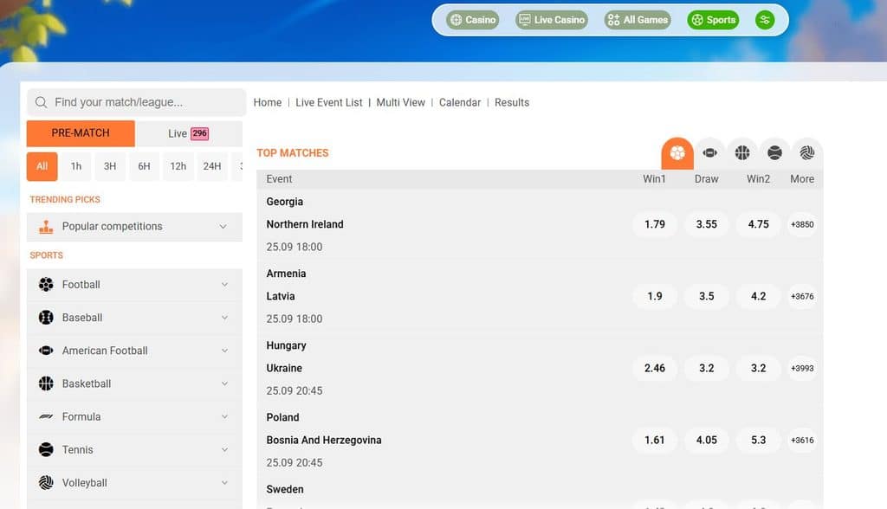887x509 pixels.
Task: Select the All time filter
Action: [42, 166]
